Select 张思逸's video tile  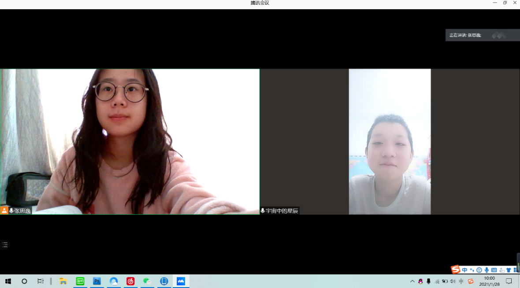[130, 141]
